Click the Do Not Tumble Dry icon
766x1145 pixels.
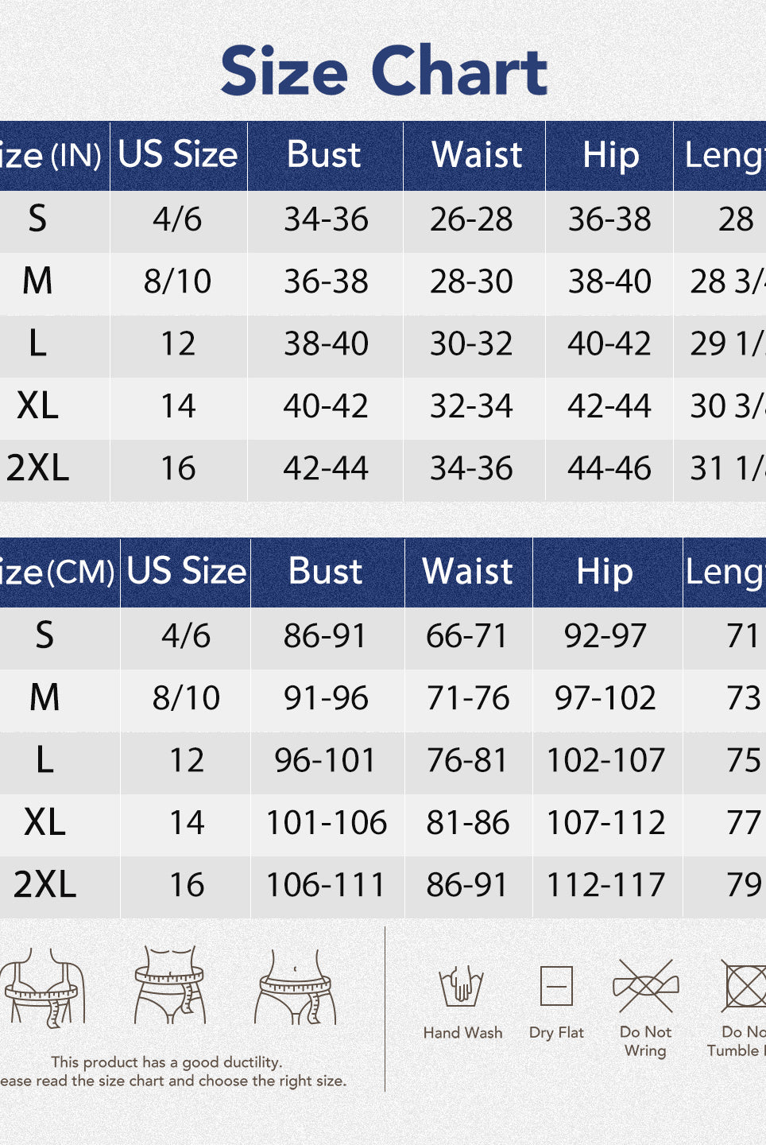(x=744, y=986)
